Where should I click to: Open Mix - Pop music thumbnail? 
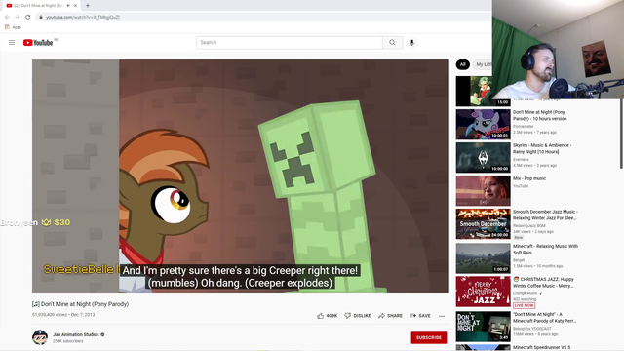[484, 191]
